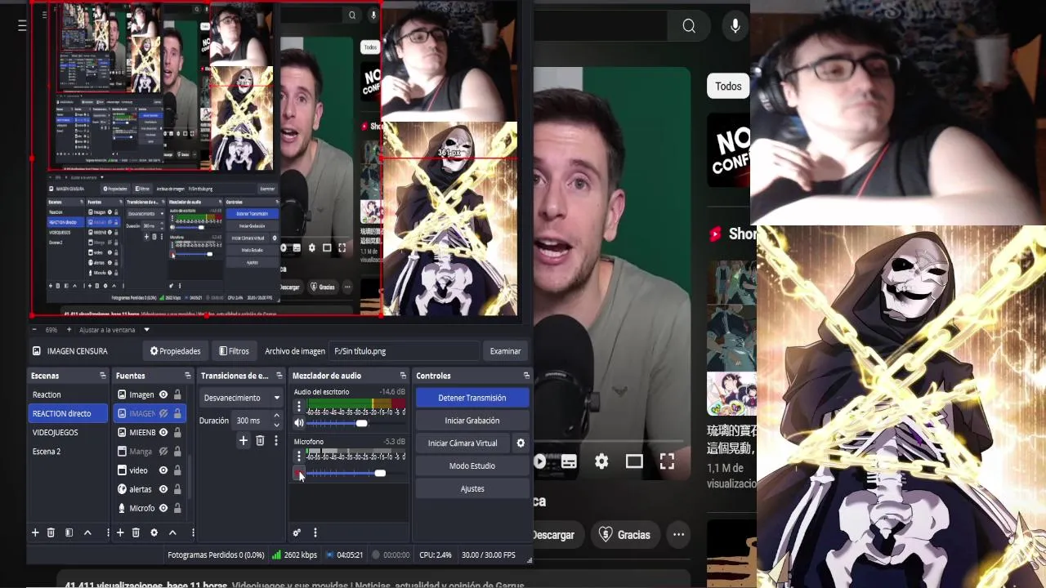Click Iniciar Cámara Virtual button
Image resolution: width=1046 pixels, height=588 pixels.
click(x=463, y=443)
